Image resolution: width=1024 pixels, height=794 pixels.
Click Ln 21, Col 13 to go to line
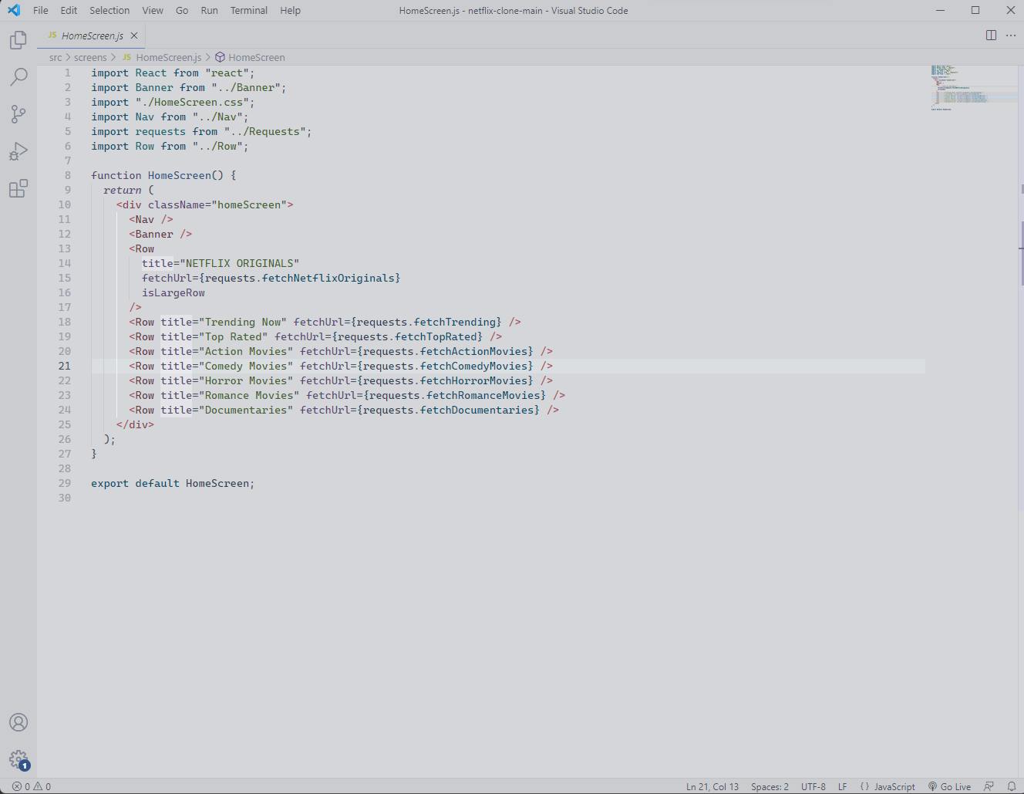pos(712,786)
